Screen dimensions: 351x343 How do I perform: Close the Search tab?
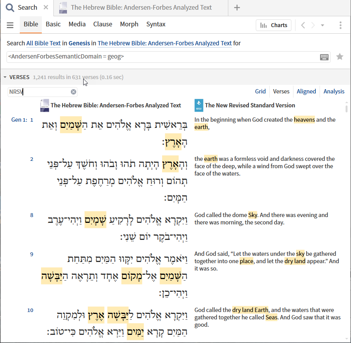[x=46, y=7]
